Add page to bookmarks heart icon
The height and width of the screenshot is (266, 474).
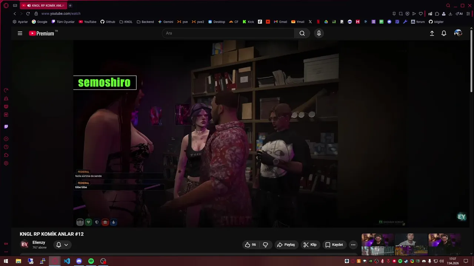[421, 14]
